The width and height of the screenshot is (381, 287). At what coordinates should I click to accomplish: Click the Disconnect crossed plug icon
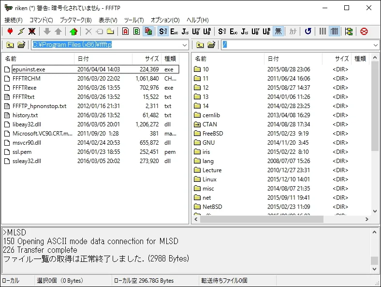[32, 31]
